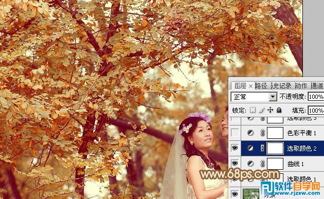Hide the 曲线 1 layer
The width and height of the screenshot is (324, 199).
tap(235, 164)
